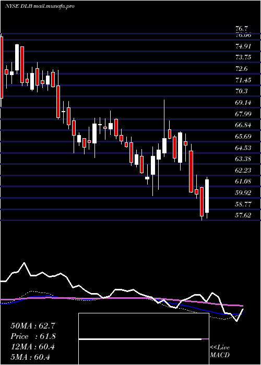Viewport: 261px width, 365px height.
Task: Click the Price : 61.8 readout
Action: pos(33,336)
